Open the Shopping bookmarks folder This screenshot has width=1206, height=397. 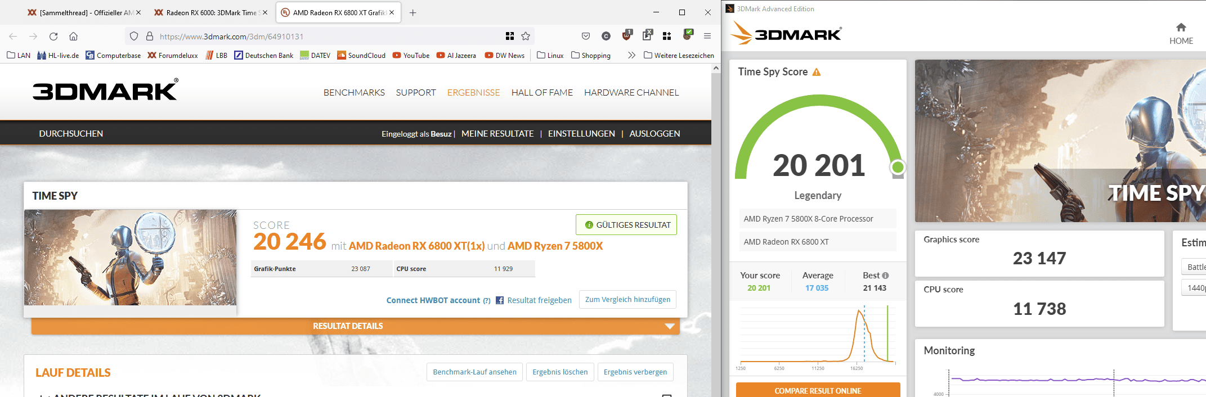pos(590,55)
